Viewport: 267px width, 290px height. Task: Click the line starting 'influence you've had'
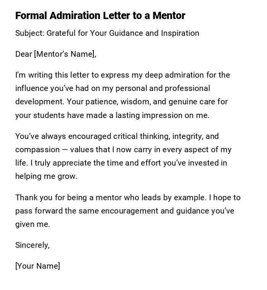(x=113, y=88)
